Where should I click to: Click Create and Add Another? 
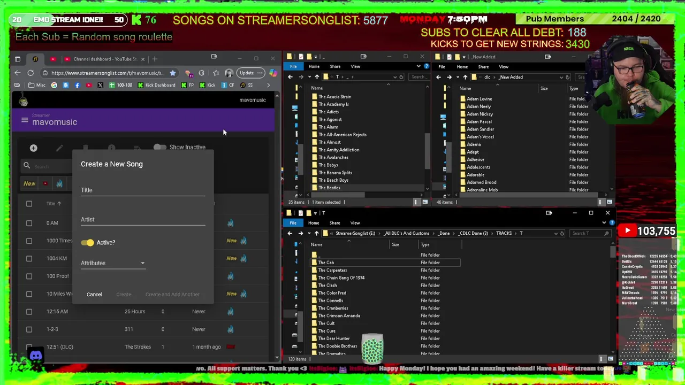172,294
